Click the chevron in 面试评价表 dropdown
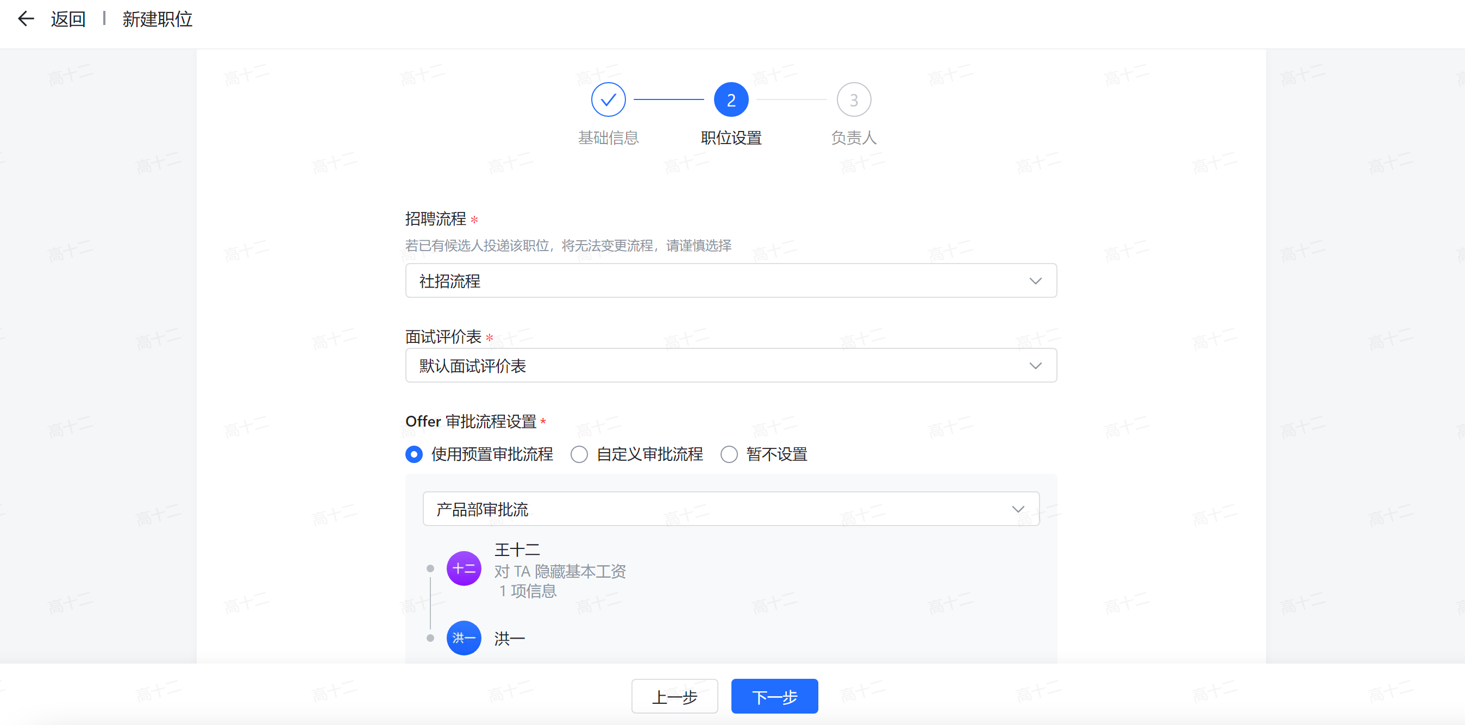This screenshot has width=1465, height=725. click(1035, 366)
